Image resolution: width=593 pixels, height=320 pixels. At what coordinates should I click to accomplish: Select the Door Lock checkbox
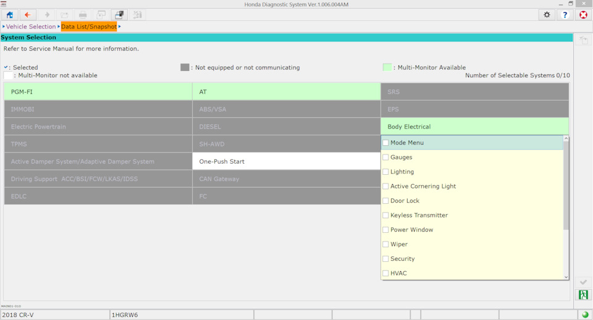click(x=385, y=201)
